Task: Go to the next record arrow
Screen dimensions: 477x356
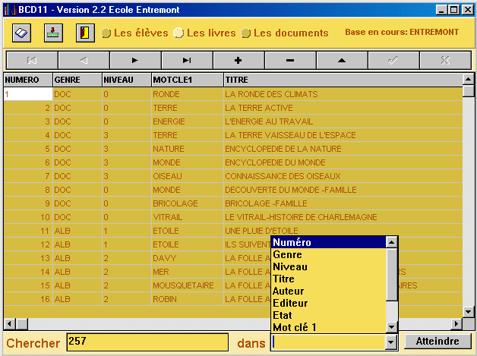Action: click(x=135, y=60)
